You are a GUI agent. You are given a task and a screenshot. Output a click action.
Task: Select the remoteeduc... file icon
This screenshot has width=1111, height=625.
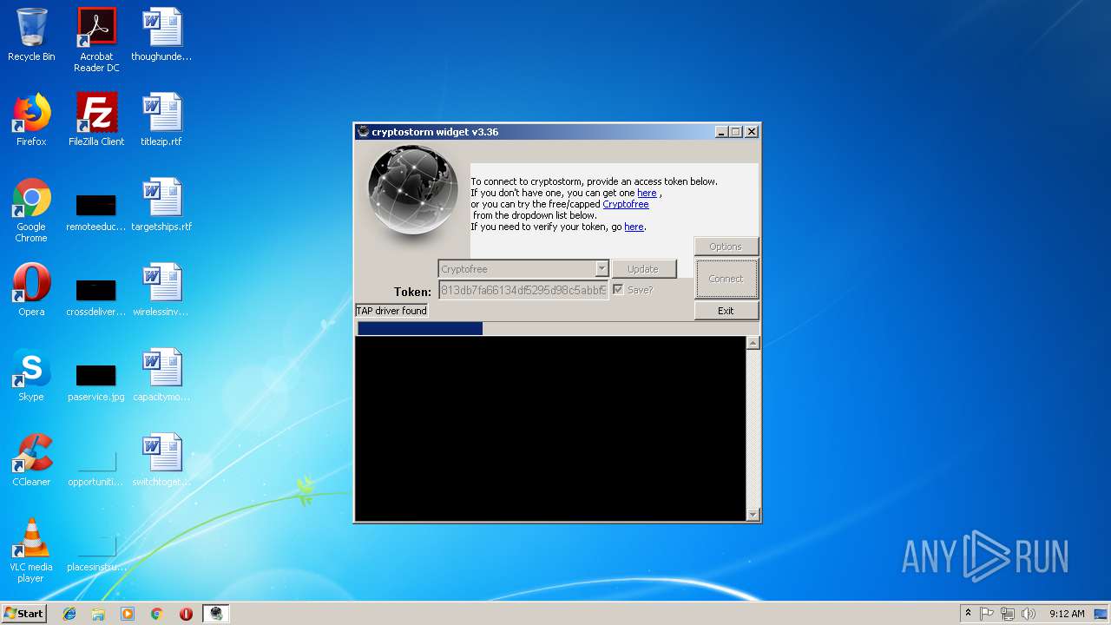point(96,210)
